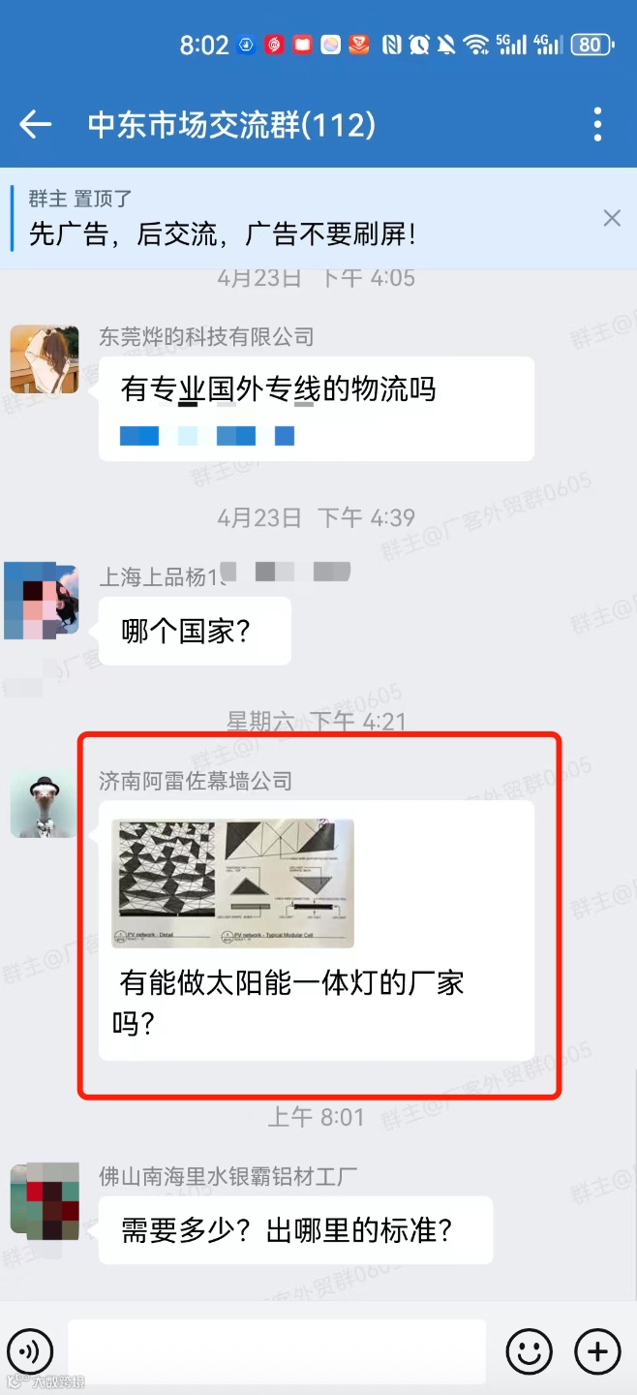Viewport: 637px width, 1395px height.
Task: Tap the battery indicator in status bar
Action: [x=592, y=45]
